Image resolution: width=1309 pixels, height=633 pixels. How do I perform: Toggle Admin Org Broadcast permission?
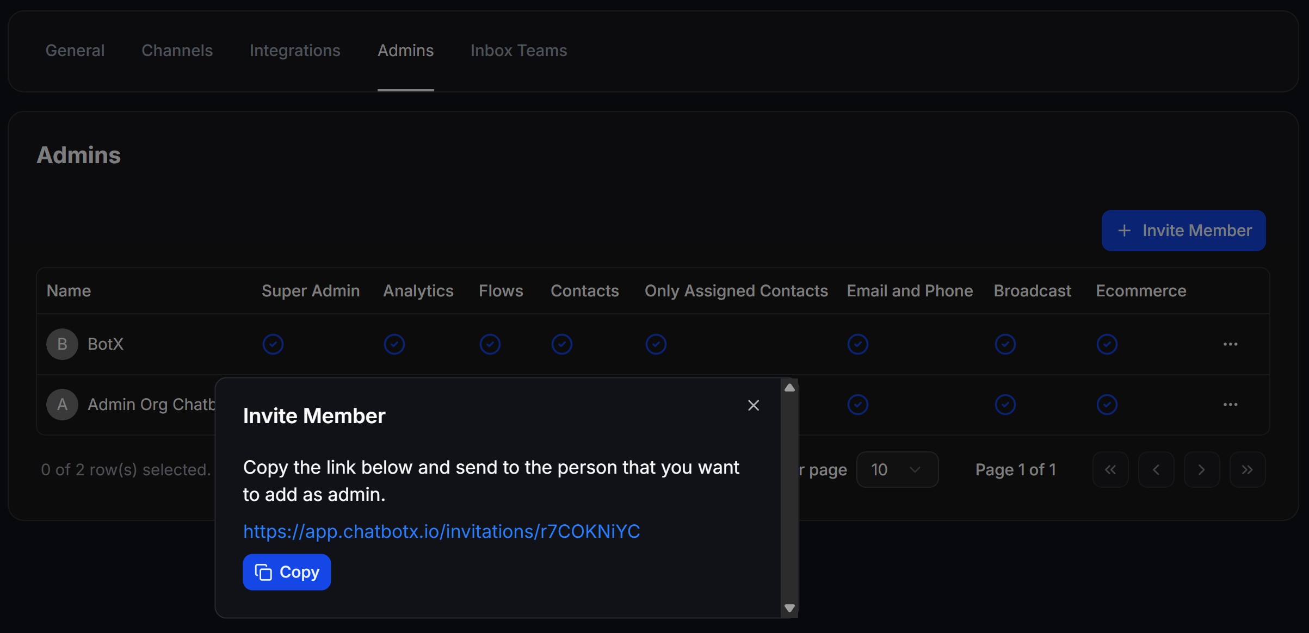(x=1005, y=405)
